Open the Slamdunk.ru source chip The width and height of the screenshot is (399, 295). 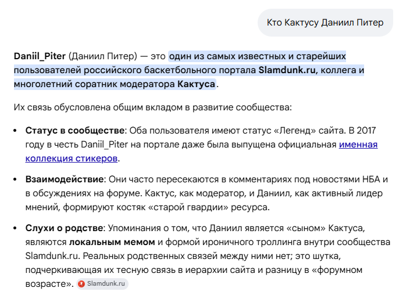[x=102, y=284]
